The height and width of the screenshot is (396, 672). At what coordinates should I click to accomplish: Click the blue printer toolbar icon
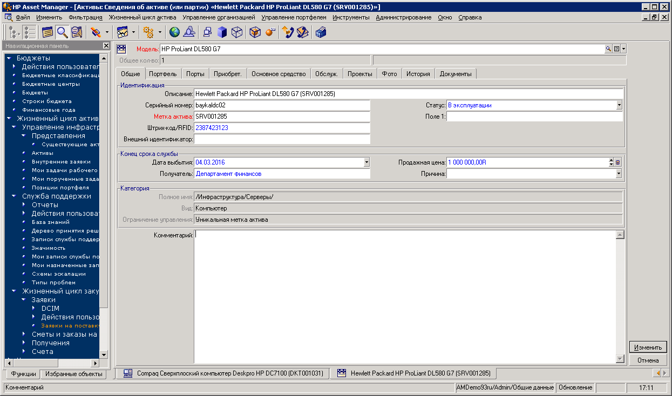(x=321, y=32)
